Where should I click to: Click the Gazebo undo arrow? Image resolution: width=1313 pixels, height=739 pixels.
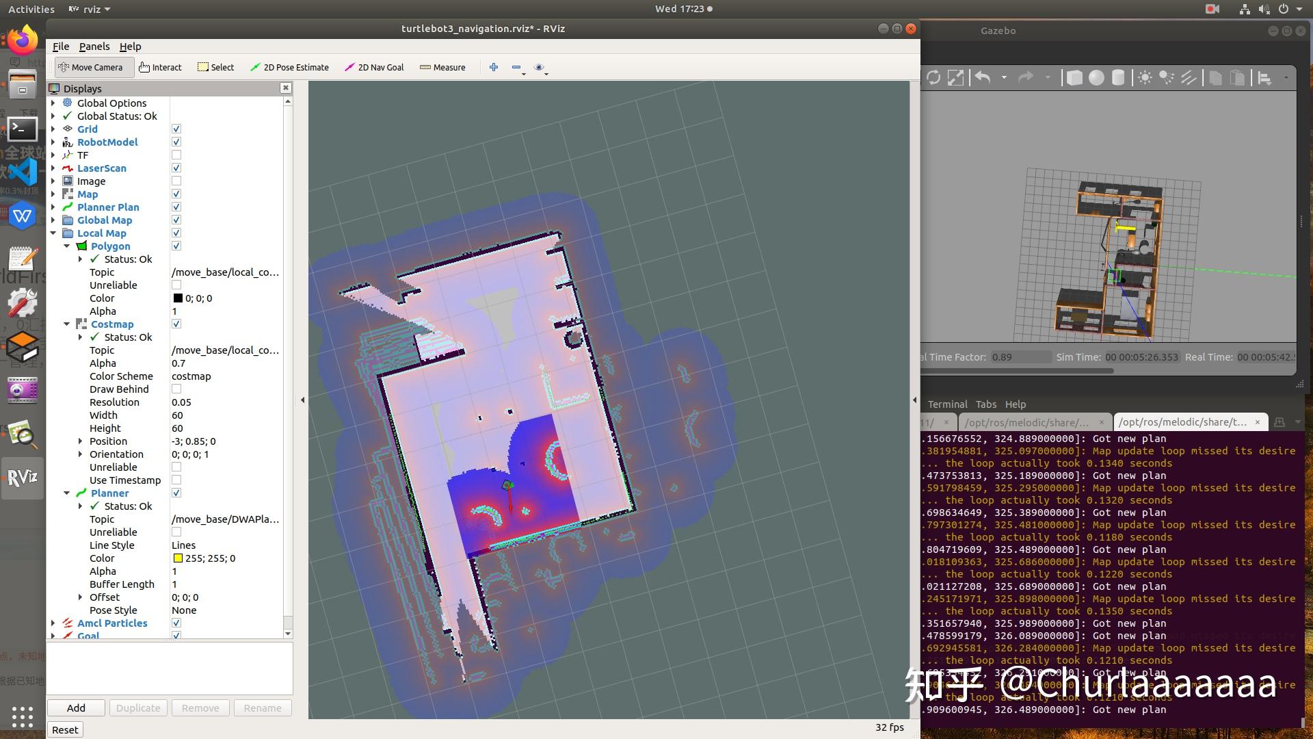coord(983,77)
